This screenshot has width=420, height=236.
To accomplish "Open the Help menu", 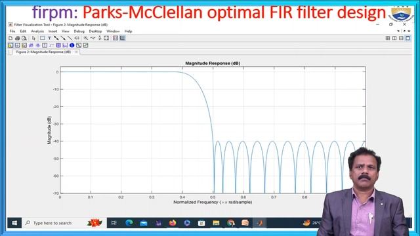I will [x=129, y=31].
